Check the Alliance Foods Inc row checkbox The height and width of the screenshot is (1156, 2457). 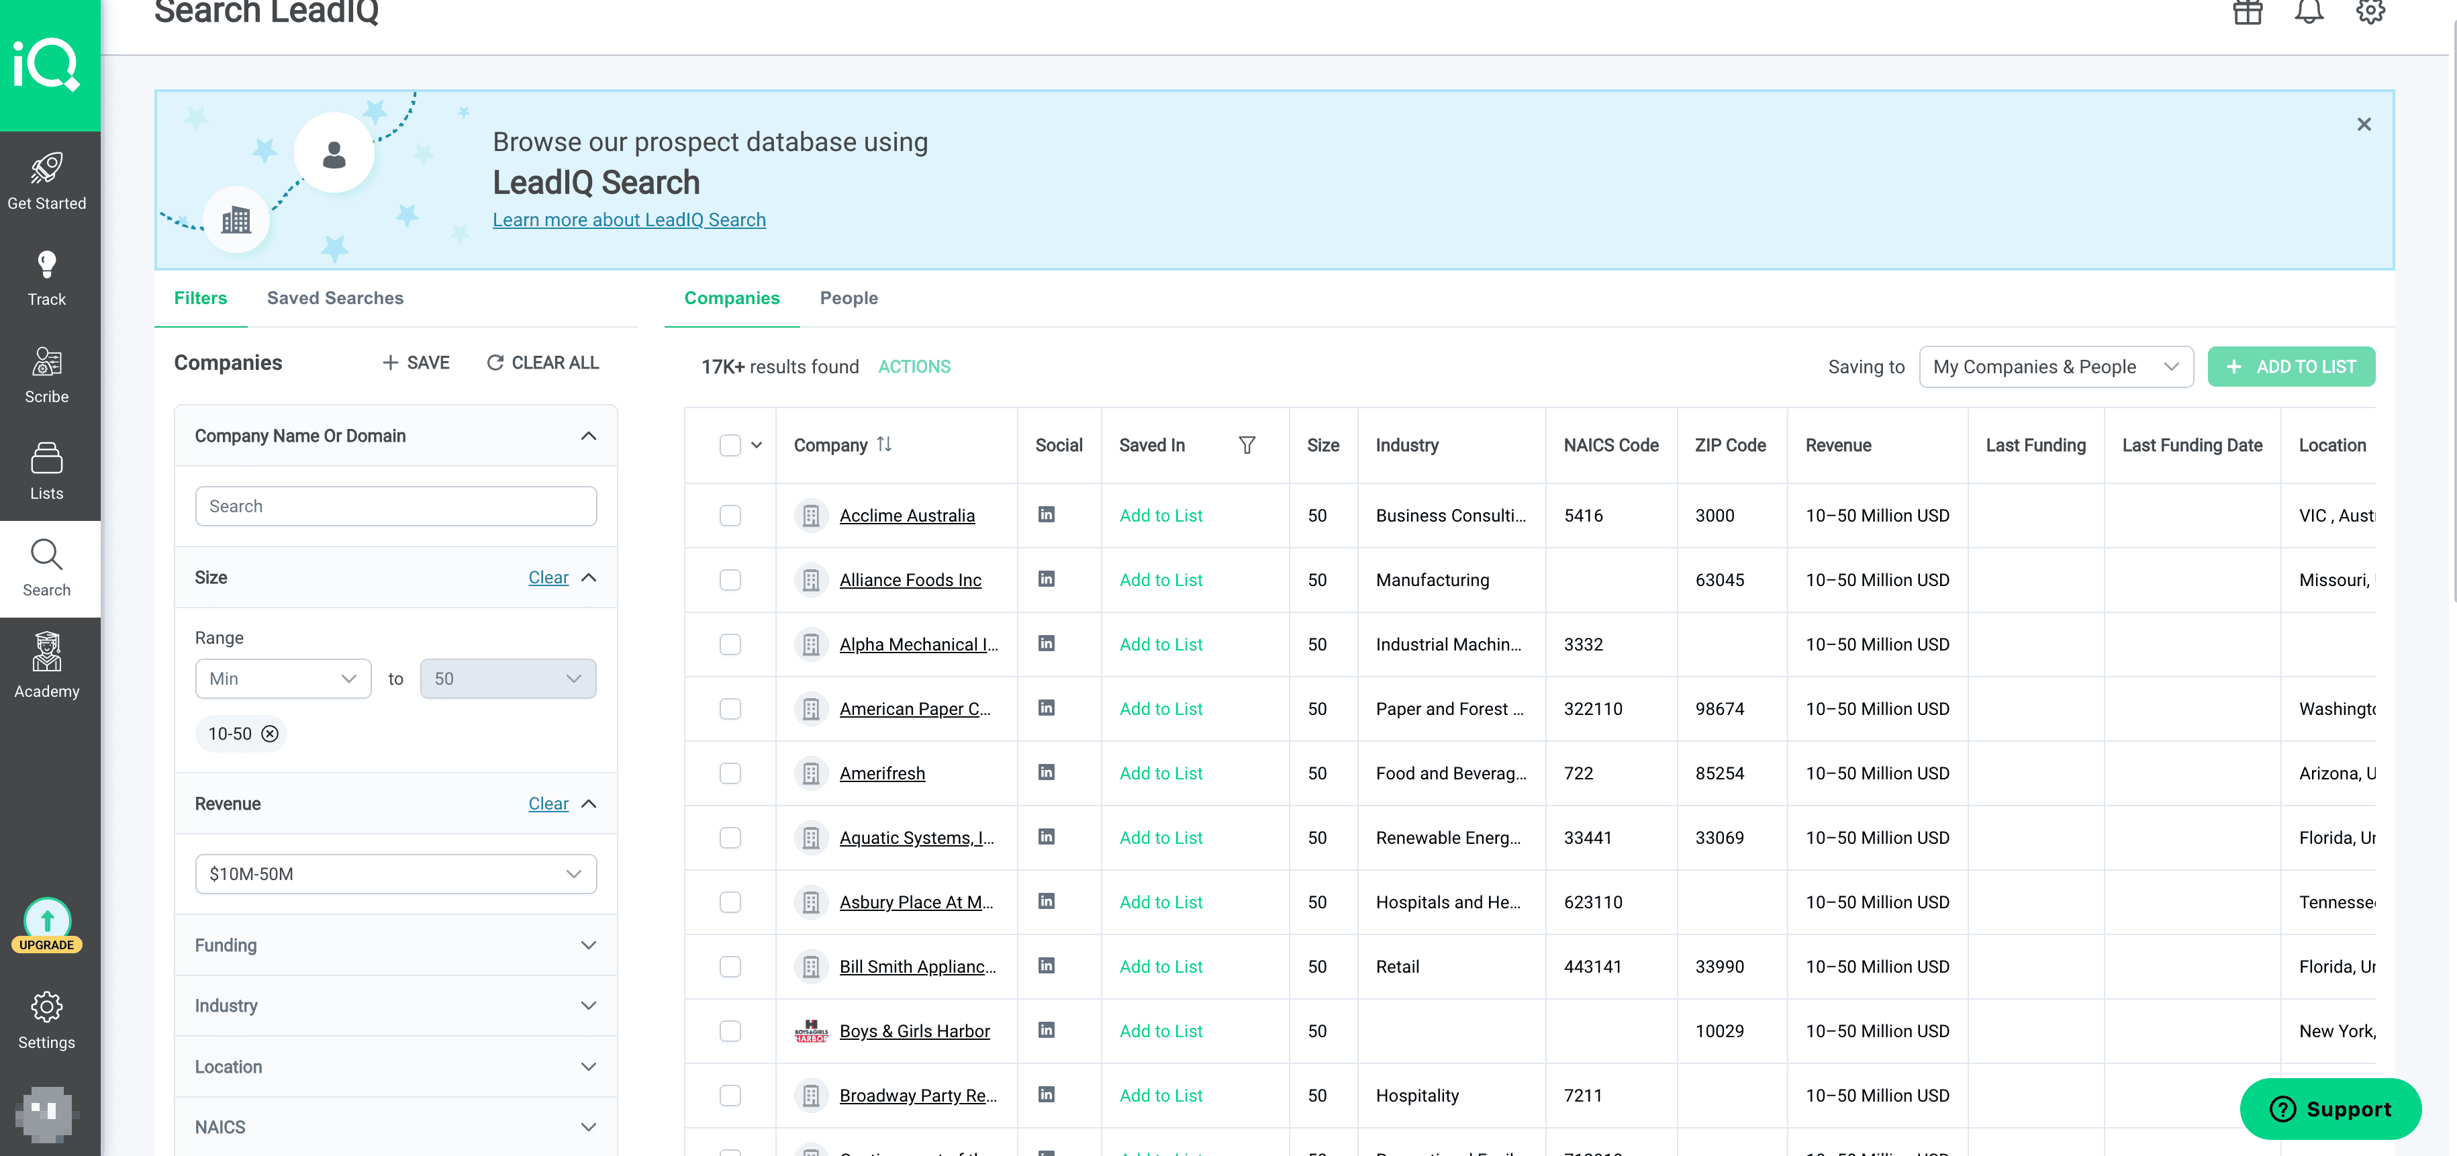coord(730,580)
